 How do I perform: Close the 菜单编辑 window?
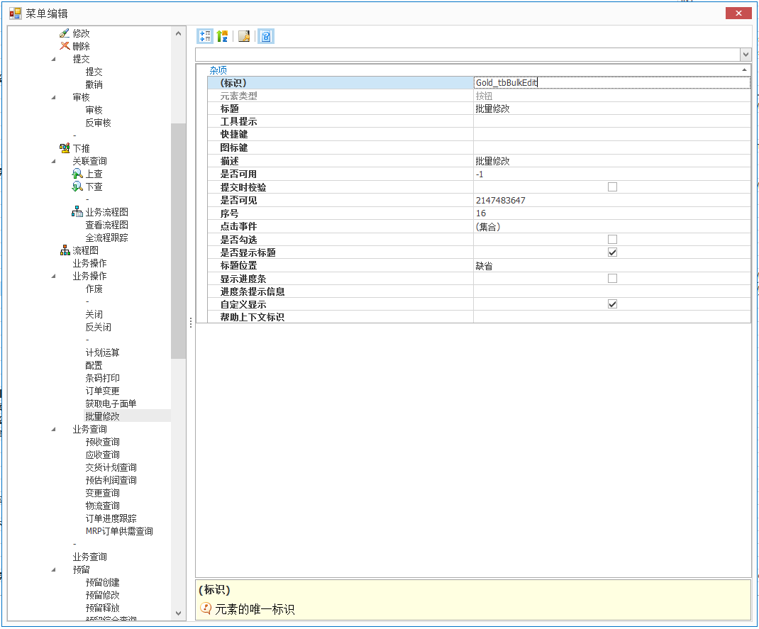point(738,13)
